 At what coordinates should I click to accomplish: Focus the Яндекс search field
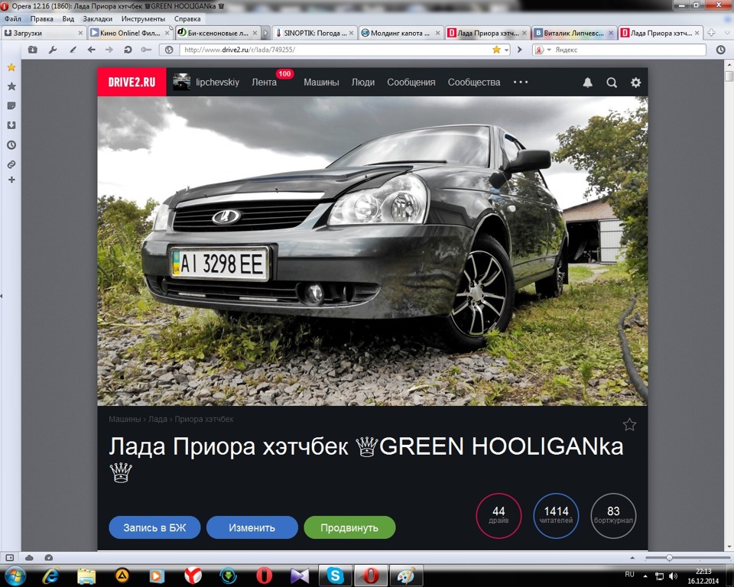coord(628,50)
